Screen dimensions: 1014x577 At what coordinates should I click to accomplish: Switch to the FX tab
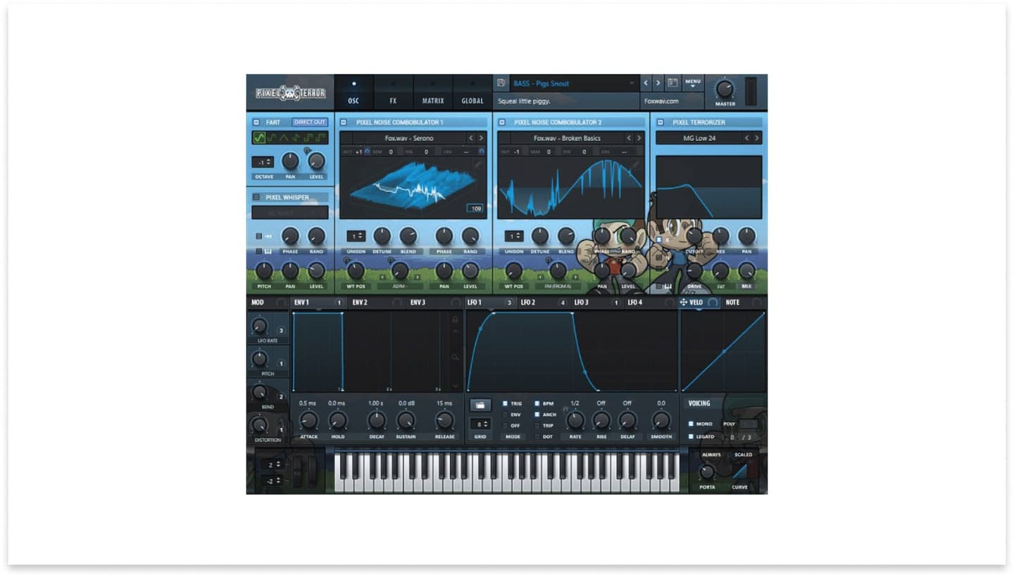point(393,92)
